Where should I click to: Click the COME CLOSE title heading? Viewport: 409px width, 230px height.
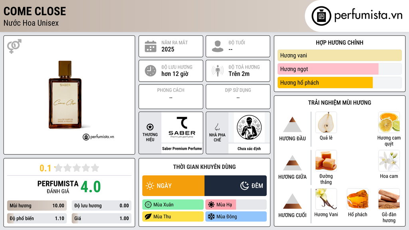pos(35,11)
